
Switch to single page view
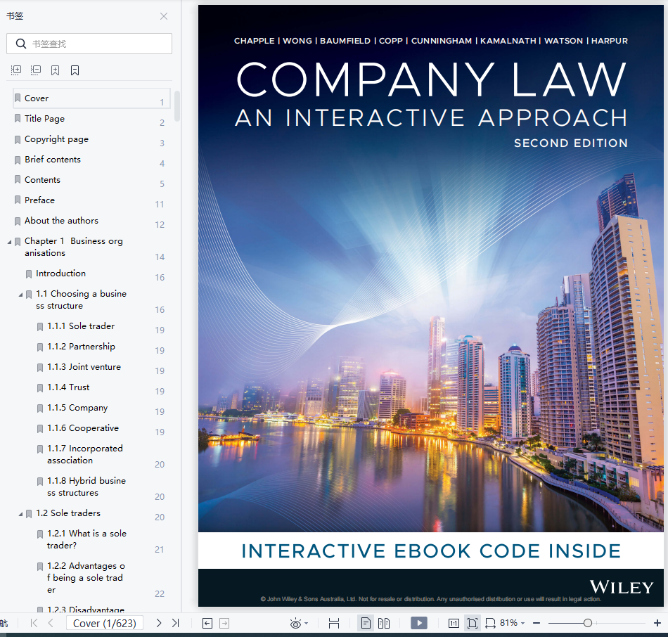tap(366, 624)
